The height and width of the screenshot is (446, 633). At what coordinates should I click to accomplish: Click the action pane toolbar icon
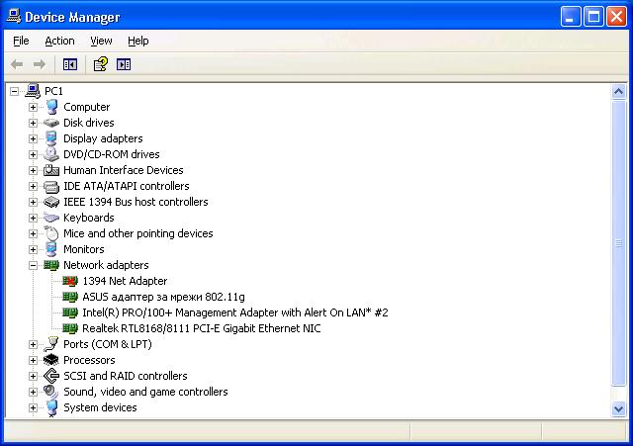[x=124, y=64]
